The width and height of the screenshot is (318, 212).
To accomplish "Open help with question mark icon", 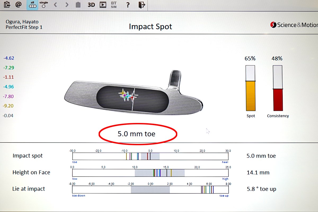I will [x=128, y=5].
